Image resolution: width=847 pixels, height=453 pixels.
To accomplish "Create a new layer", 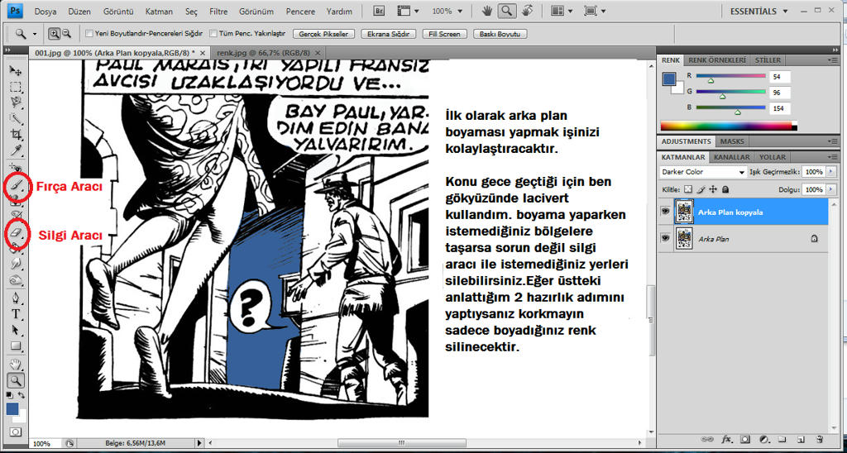I will [x=801, y=439].
